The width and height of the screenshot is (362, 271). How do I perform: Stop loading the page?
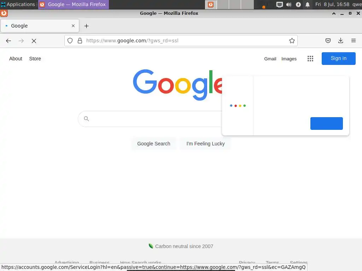tap(34, 41)
